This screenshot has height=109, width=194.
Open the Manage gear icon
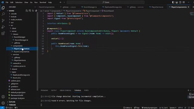tap(3, 103)
